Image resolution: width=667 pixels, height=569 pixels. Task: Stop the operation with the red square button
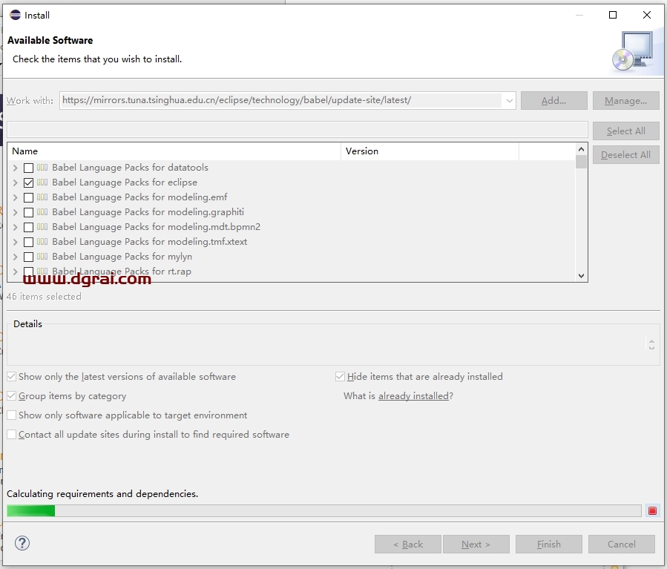coord(652,510)
